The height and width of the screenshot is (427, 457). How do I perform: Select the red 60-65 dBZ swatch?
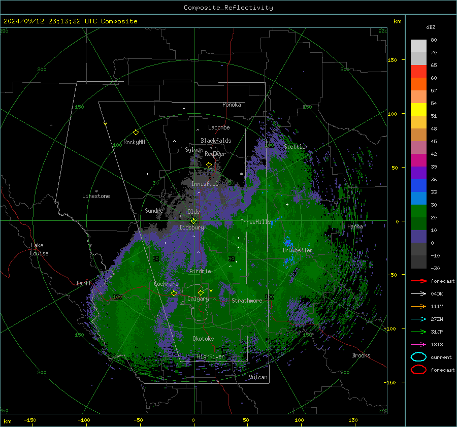[x=418, y=72]
